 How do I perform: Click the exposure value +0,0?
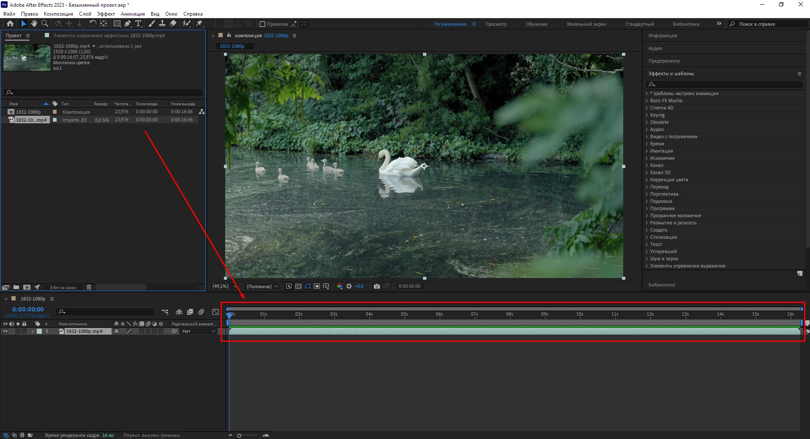coord(359,286)
